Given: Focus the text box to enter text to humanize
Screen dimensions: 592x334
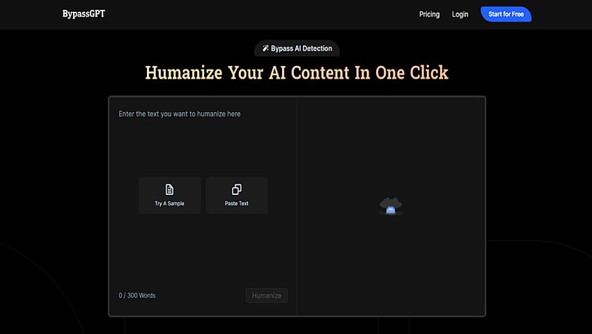Looking at the screenshot, I should 203,146.
